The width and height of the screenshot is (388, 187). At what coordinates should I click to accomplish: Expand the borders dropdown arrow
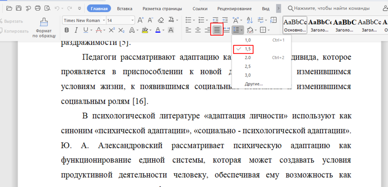tap(269, 30)
